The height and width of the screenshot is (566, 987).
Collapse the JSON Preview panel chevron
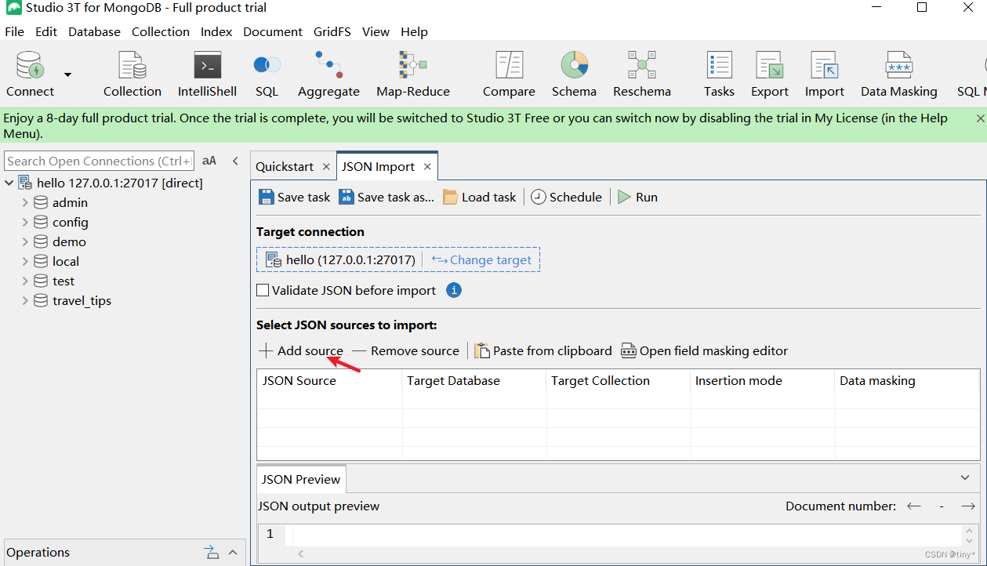pyautogui.click(x=965, y=478)
